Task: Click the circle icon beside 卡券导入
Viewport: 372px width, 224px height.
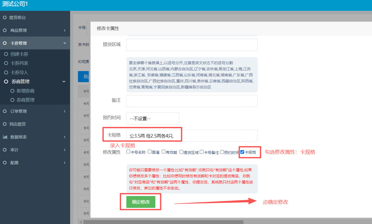Action: coord(6,72)
